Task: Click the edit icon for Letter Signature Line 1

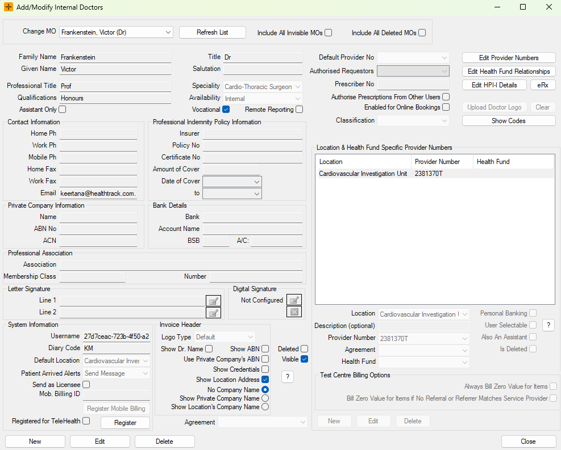Action: click(213, 301)
